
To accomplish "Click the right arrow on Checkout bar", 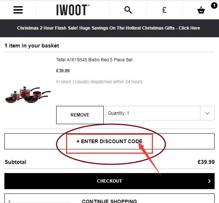I will pyautogui.click(x=209, y=181).
